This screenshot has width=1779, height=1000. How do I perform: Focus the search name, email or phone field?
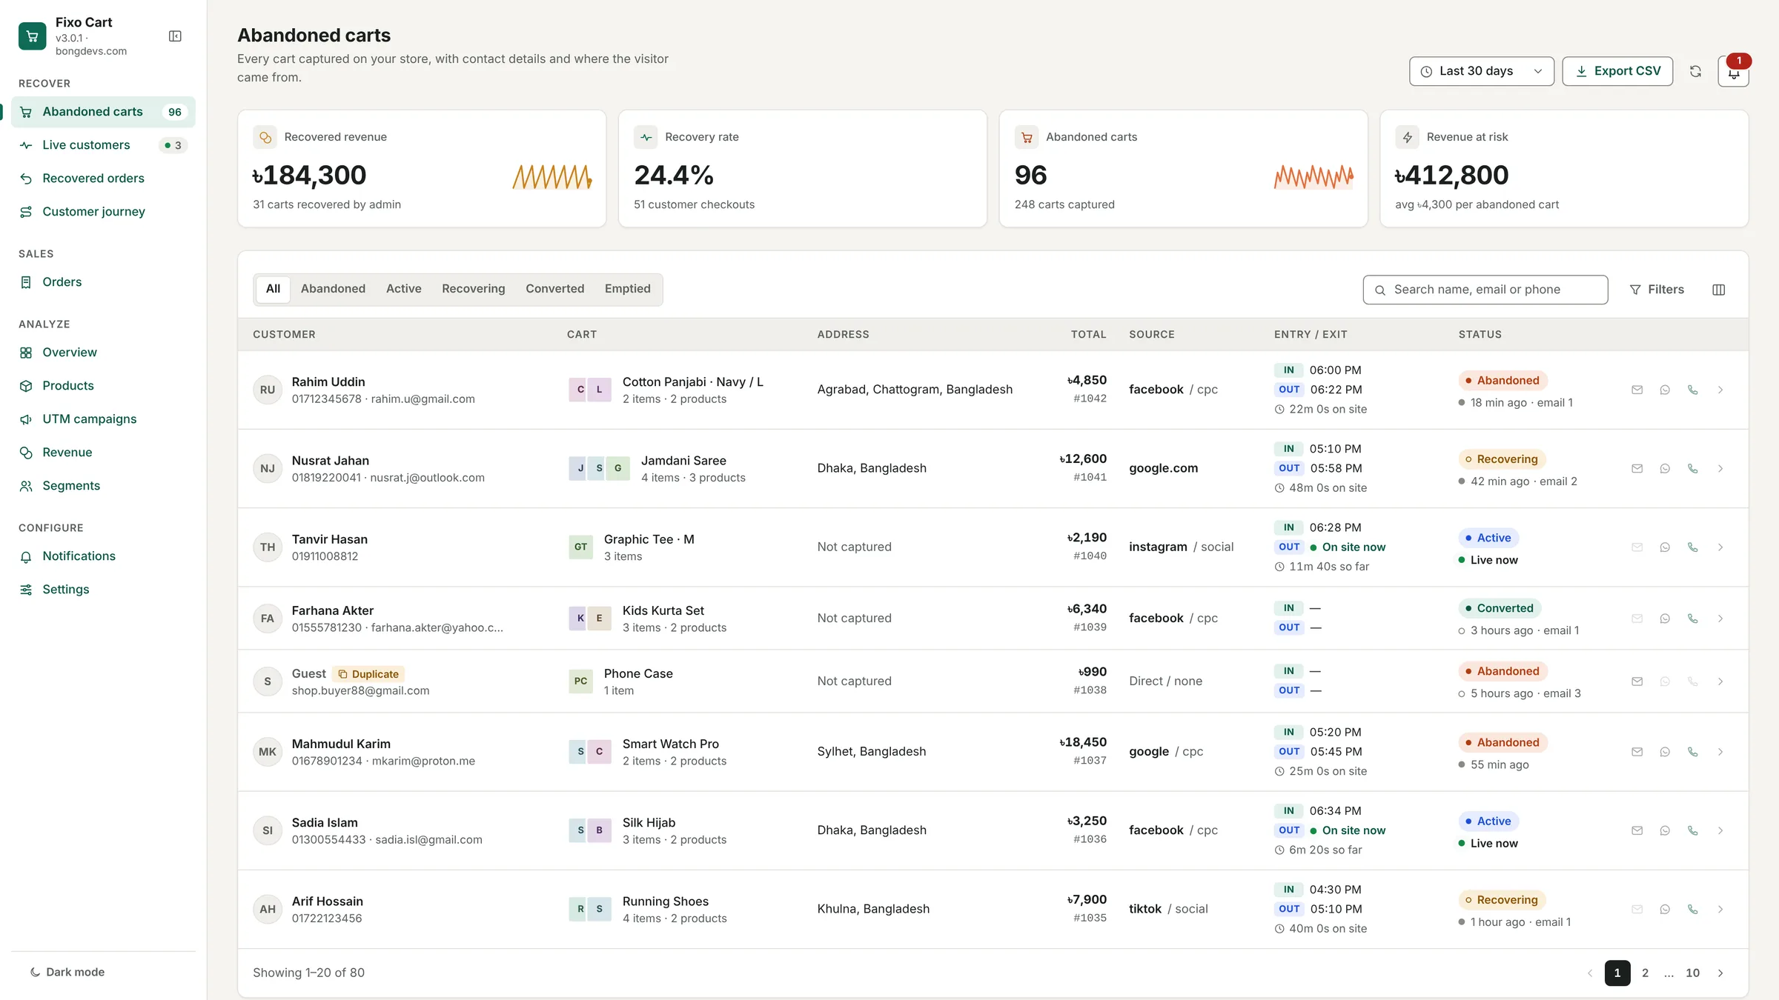coord(1485,290)
